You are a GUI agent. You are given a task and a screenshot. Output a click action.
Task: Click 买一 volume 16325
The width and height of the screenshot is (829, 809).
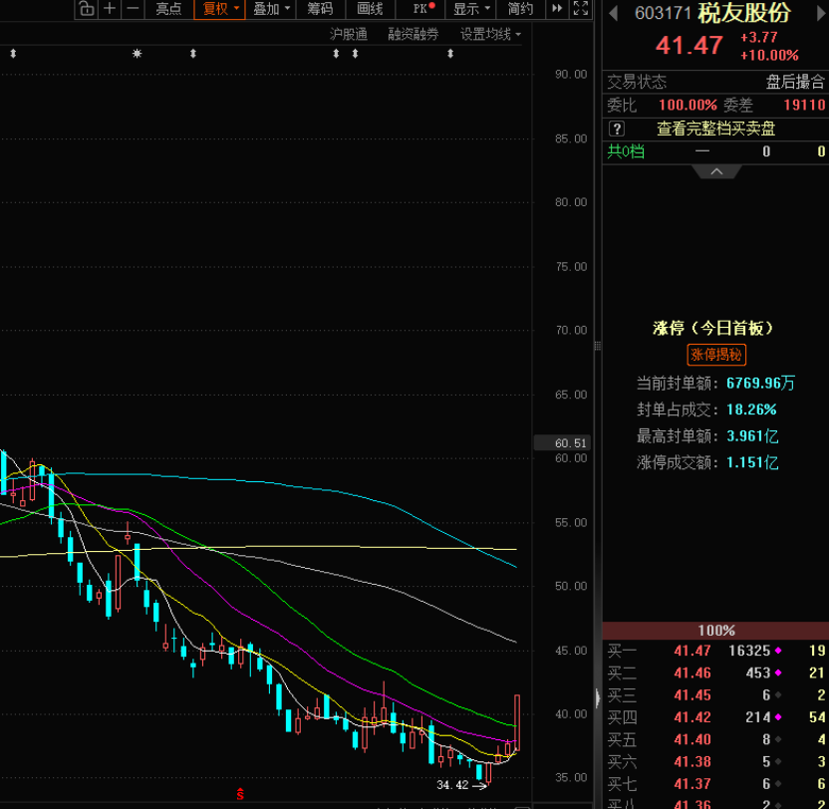coord(749,651)
